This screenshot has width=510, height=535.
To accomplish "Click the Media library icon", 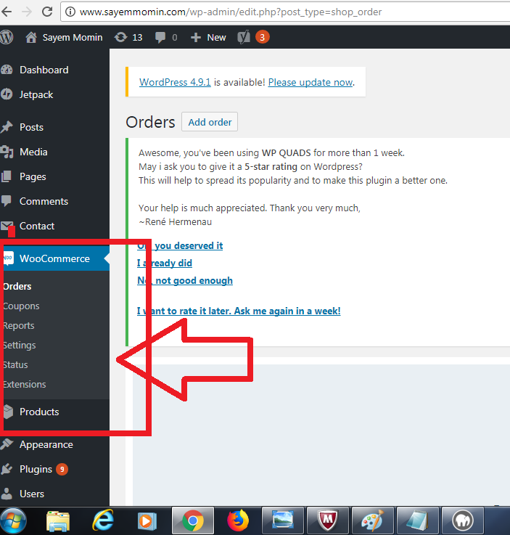I will click(x=7, y=152).
